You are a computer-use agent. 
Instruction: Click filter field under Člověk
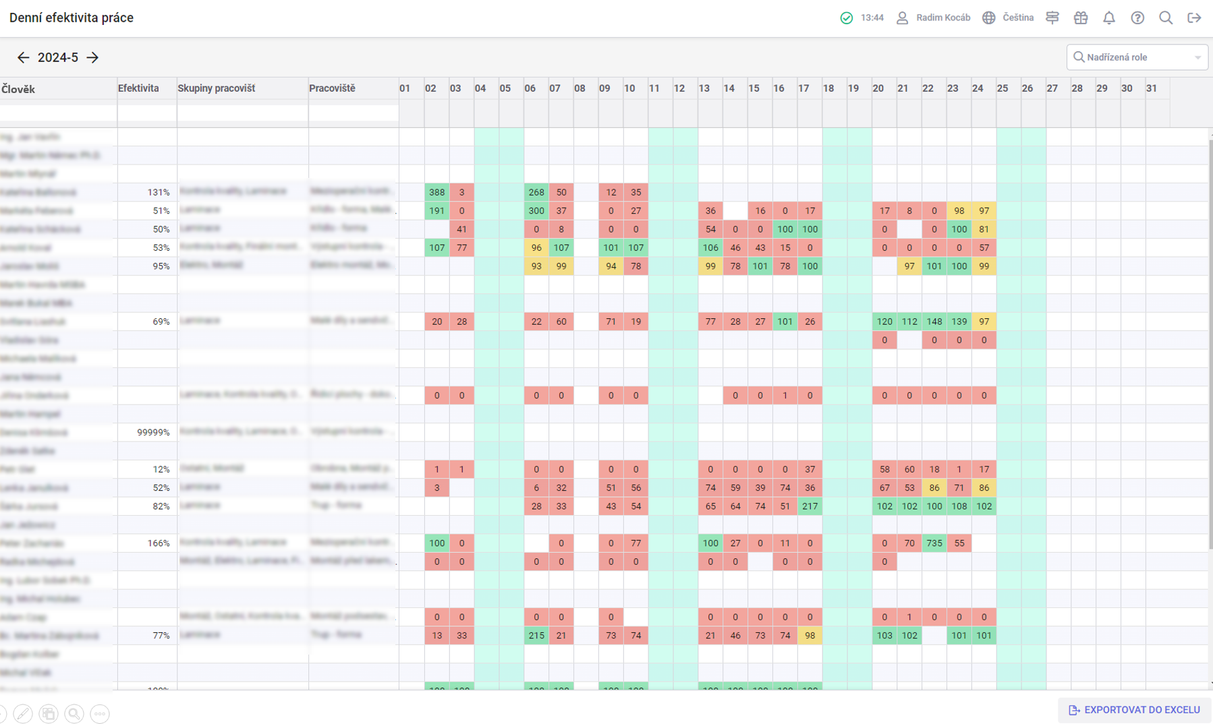coord(58,113)
